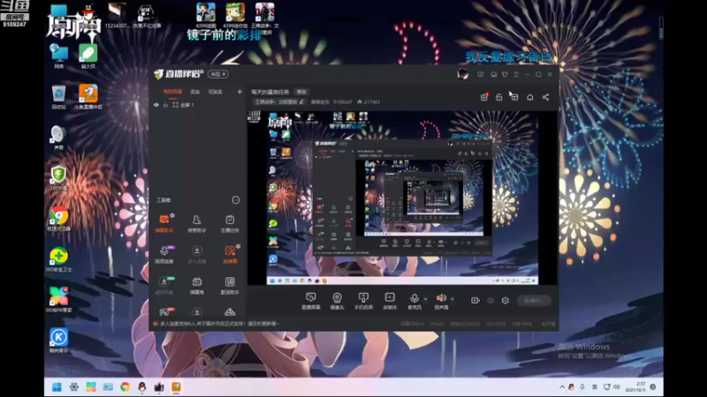707x397 pixels.
Task: Collapse the 工具箱 toolbox panel
Action: (x=236, y=200)
